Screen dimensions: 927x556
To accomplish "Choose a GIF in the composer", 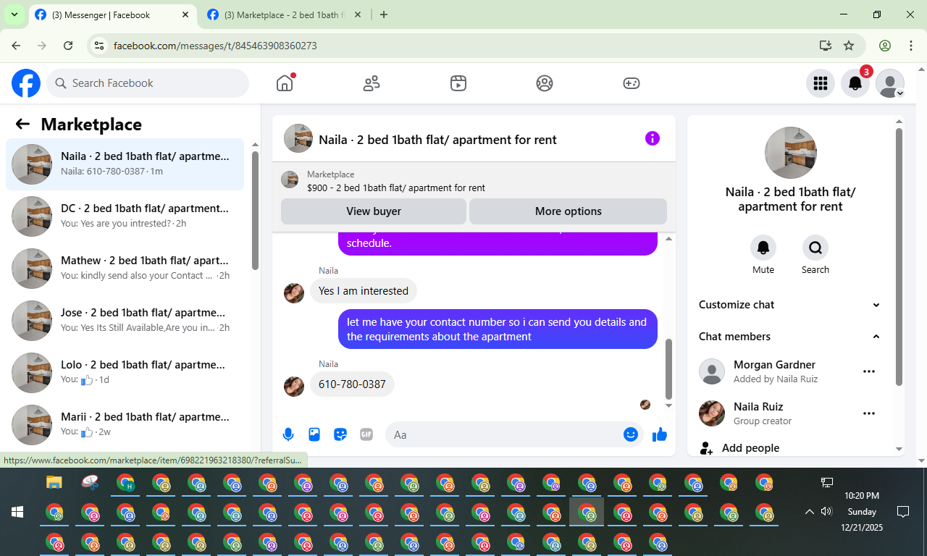I will [366, 434].
